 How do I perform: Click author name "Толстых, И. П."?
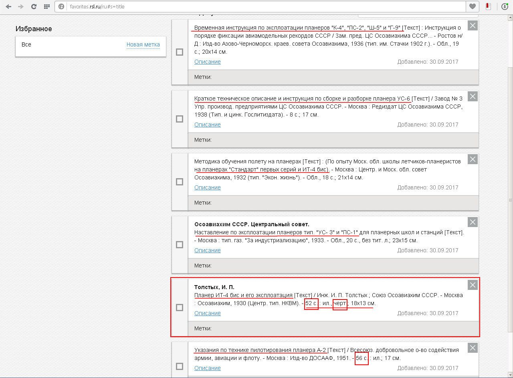(214, 287)
